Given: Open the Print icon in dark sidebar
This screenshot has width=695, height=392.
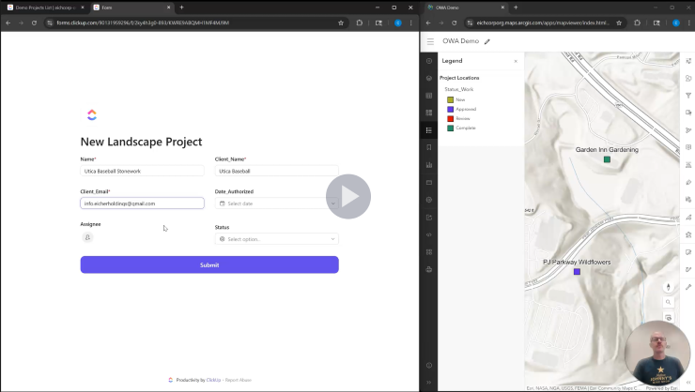Looking at the screenshot, I should click(x=428, y=269).
